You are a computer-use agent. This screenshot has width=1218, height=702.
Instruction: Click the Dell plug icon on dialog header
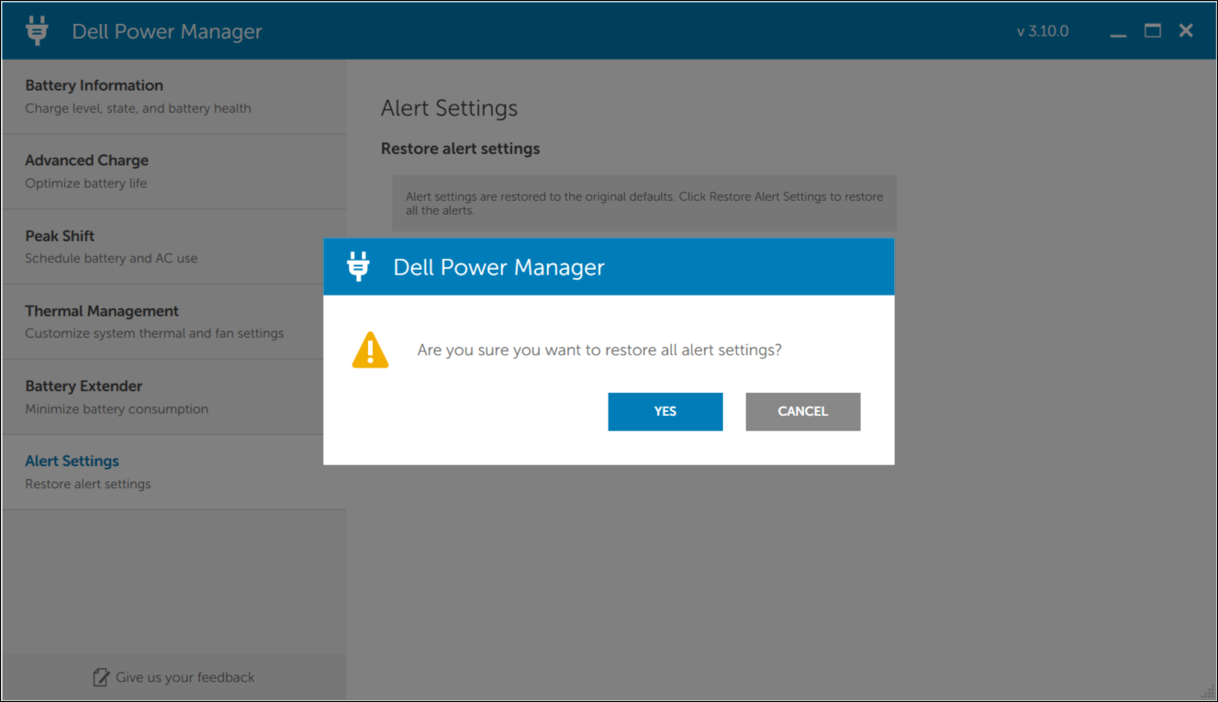(358, 266)
